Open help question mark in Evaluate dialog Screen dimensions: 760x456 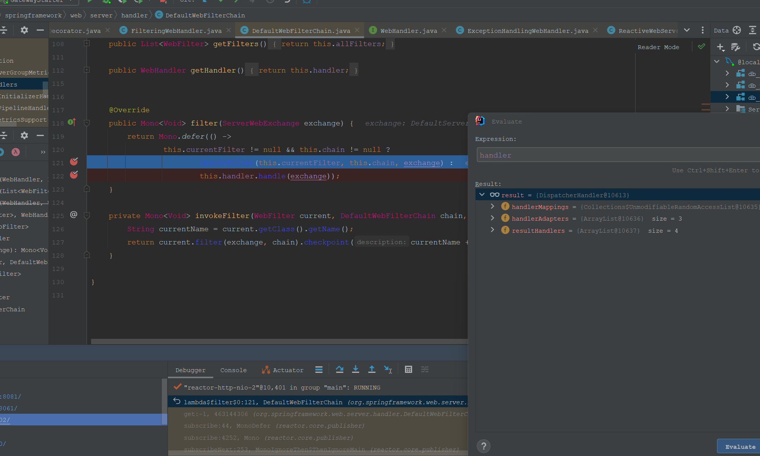click(484, 446)
